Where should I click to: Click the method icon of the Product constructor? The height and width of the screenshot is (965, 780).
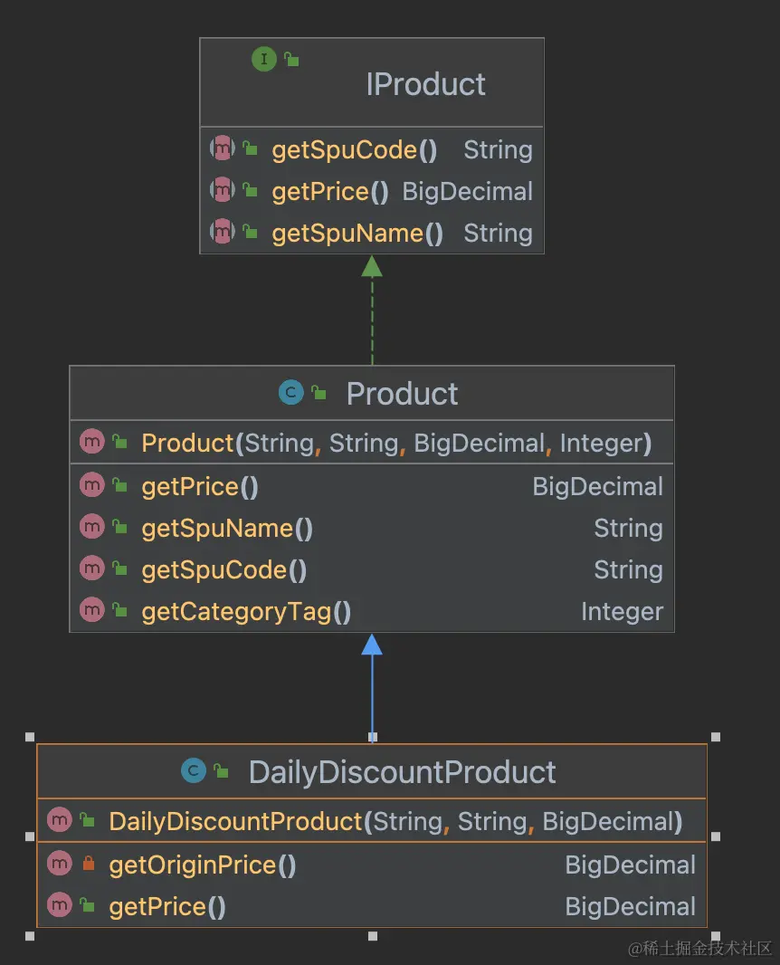(92, 443)
